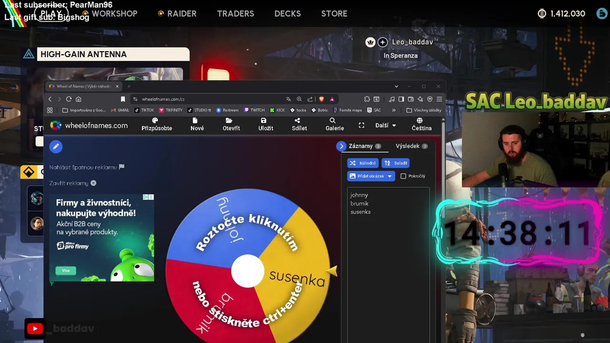This screenshot has width=610, height=343.
Task: Click the translate page icon
Action: [288, 99]
